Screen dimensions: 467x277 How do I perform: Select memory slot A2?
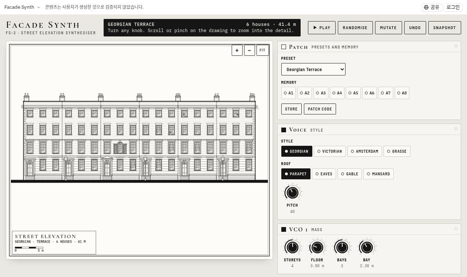point(305,93)
